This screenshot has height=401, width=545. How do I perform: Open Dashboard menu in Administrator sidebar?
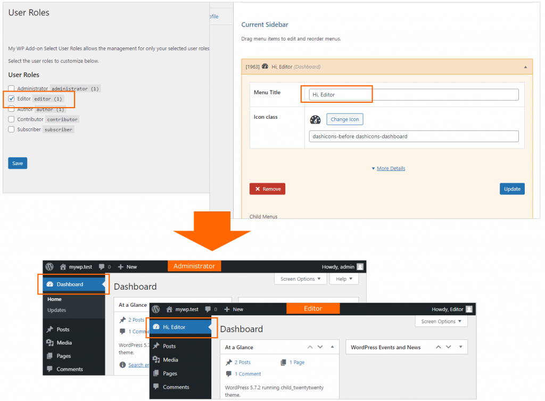74,284
